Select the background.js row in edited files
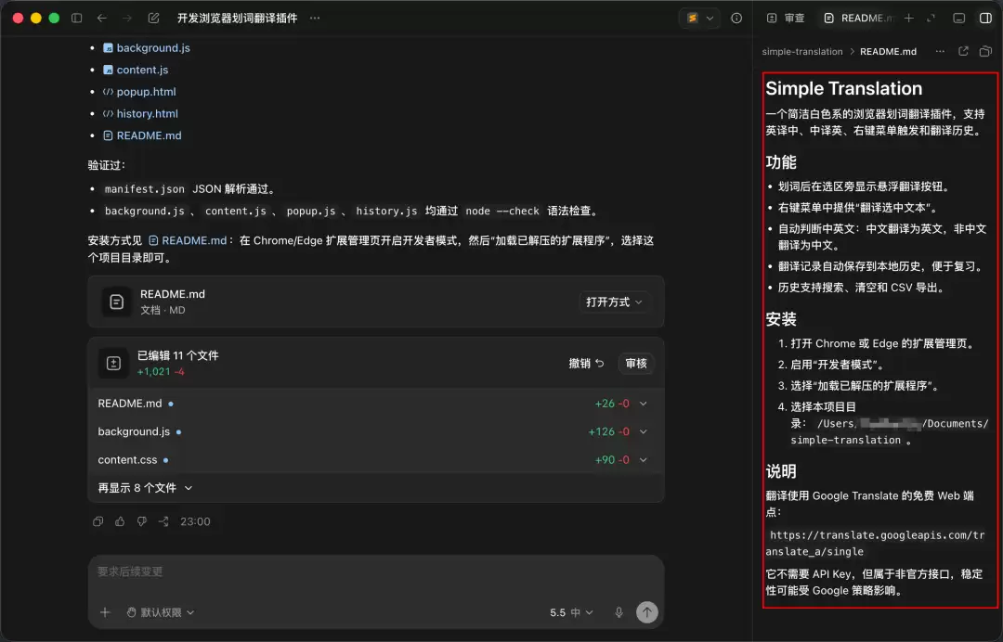This screenshot has height=642, width=1003. [x=375, y=431]
